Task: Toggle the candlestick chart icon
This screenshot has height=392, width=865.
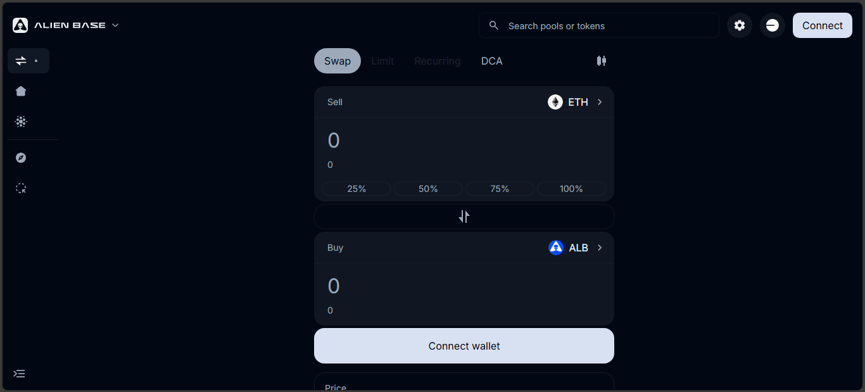Action: coord(602,61)
